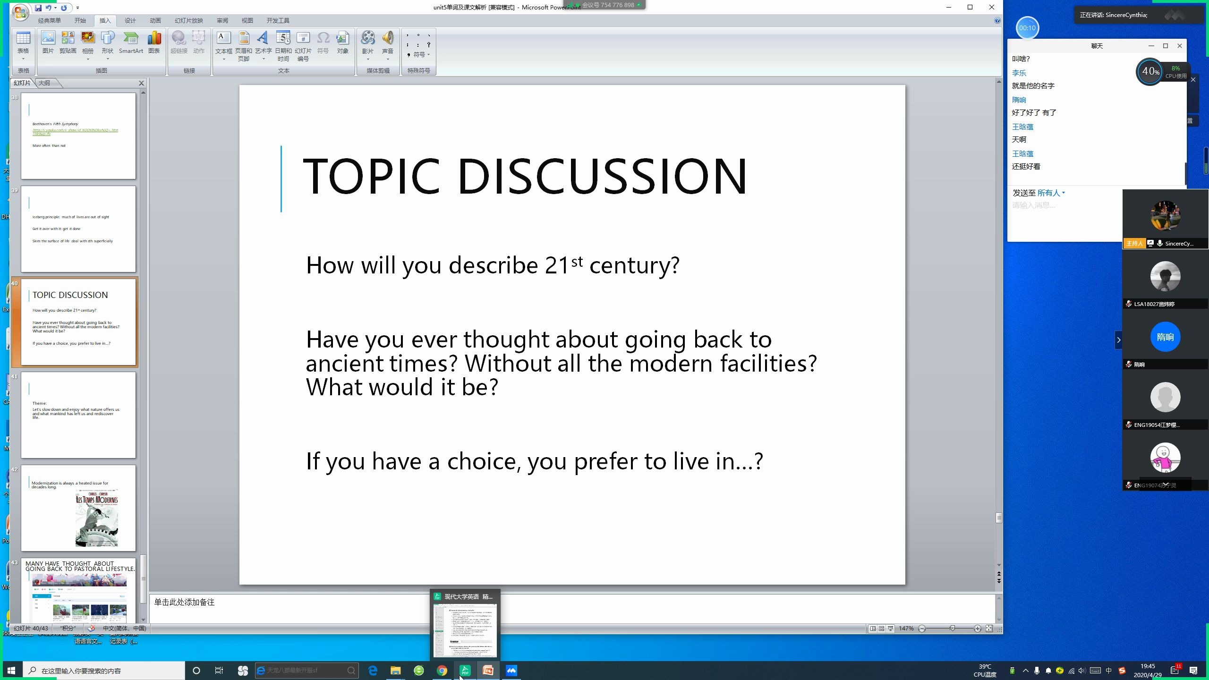Insert a chart (图表)

[x=154, y=42]
